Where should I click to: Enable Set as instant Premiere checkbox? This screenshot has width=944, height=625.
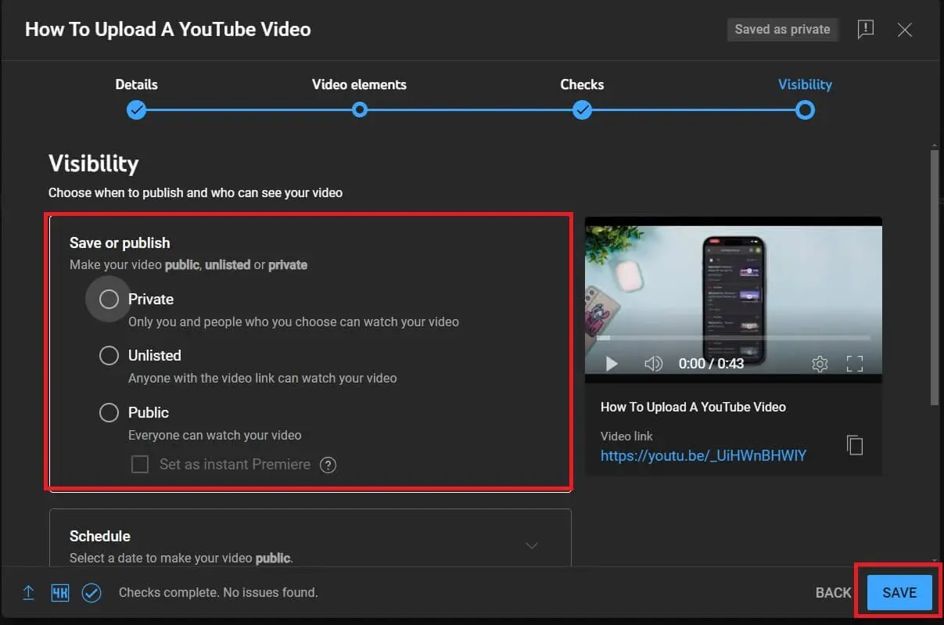pyautogui.click(x=140, y=465)
